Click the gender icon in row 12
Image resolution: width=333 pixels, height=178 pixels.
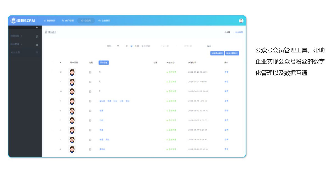[90, 72]
